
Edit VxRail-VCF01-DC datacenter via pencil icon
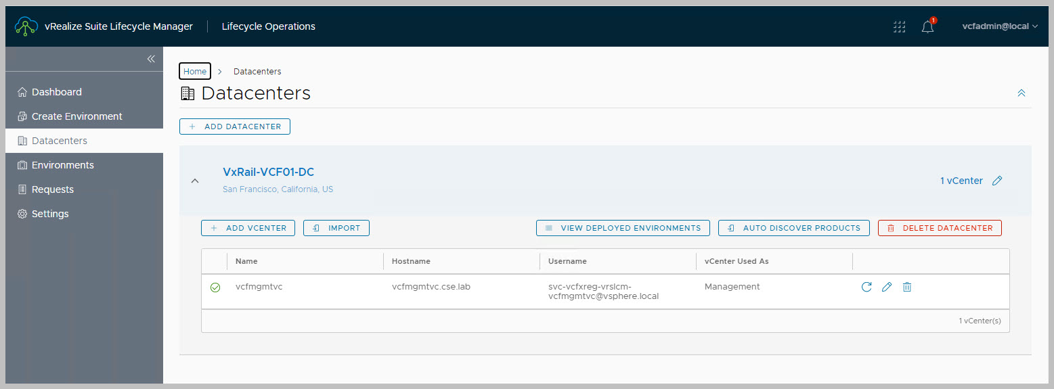996,181
